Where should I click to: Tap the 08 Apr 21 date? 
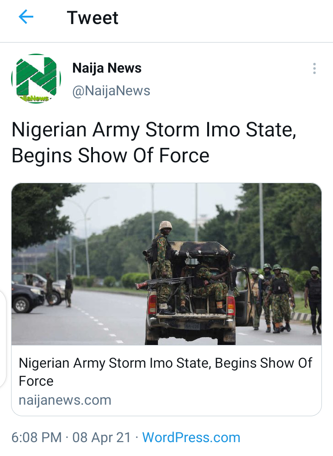click(x=101, y=438)
